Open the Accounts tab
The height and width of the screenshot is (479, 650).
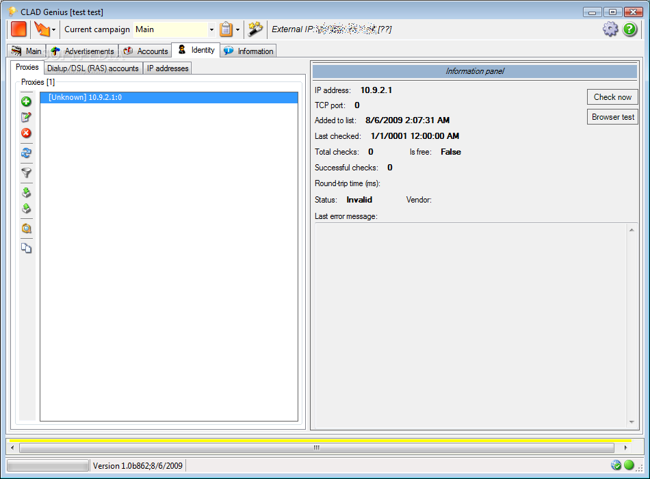coord(146,51)
